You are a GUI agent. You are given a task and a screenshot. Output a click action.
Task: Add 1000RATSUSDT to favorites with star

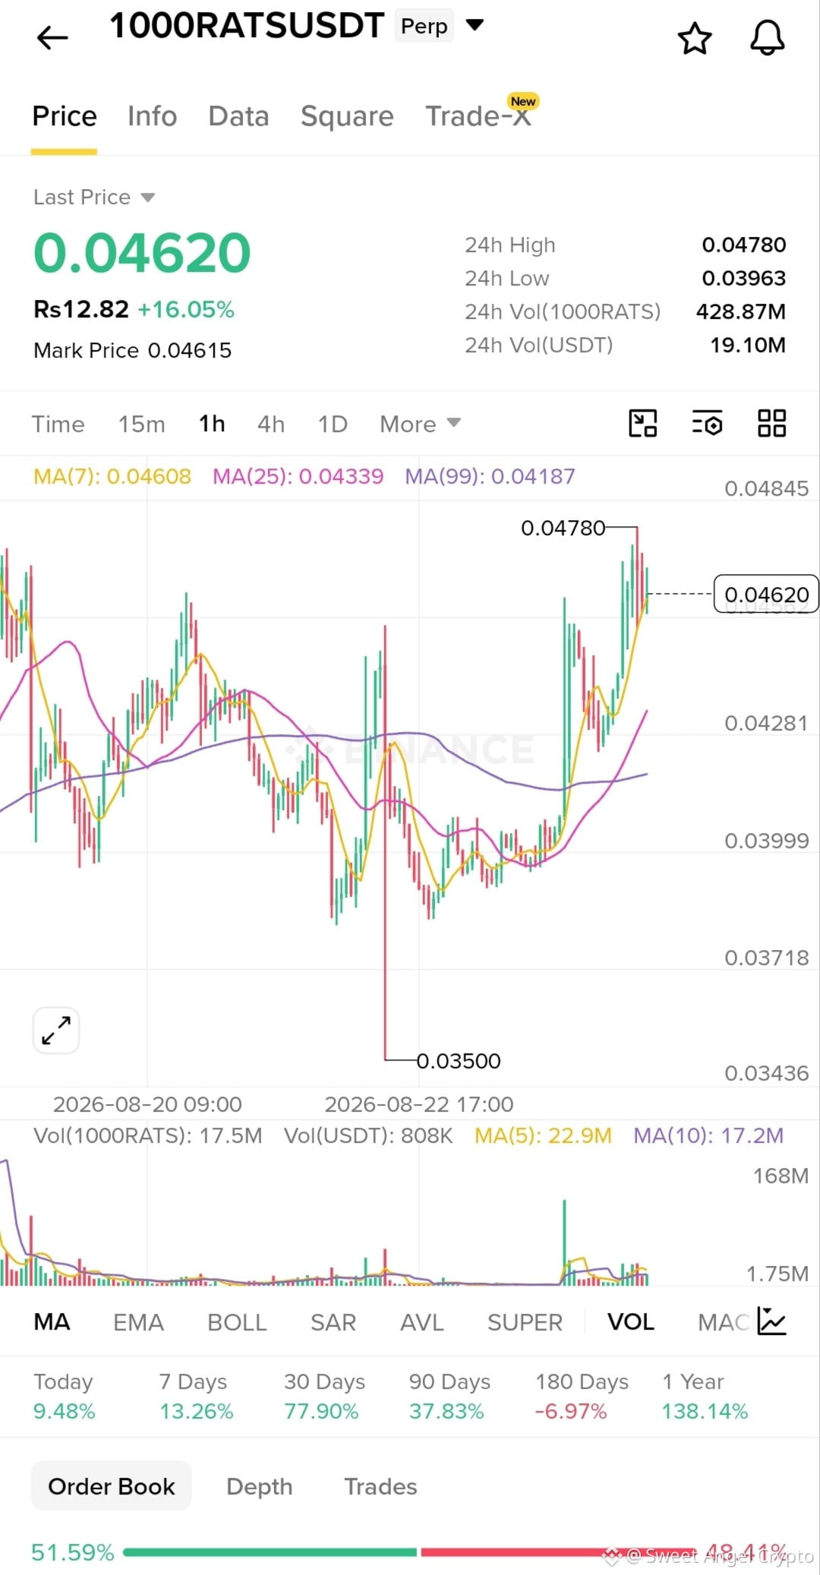click(x=695, y=38)
